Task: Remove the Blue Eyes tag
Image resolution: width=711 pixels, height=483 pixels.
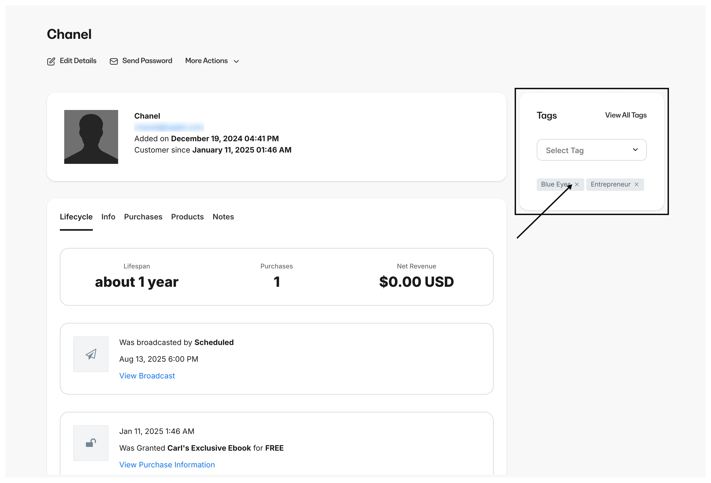Action: (577, 184)
